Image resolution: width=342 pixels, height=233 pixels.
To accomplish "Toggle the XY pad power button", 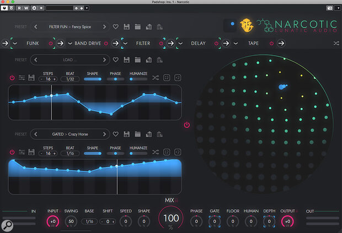I will (x=187, y=125).
